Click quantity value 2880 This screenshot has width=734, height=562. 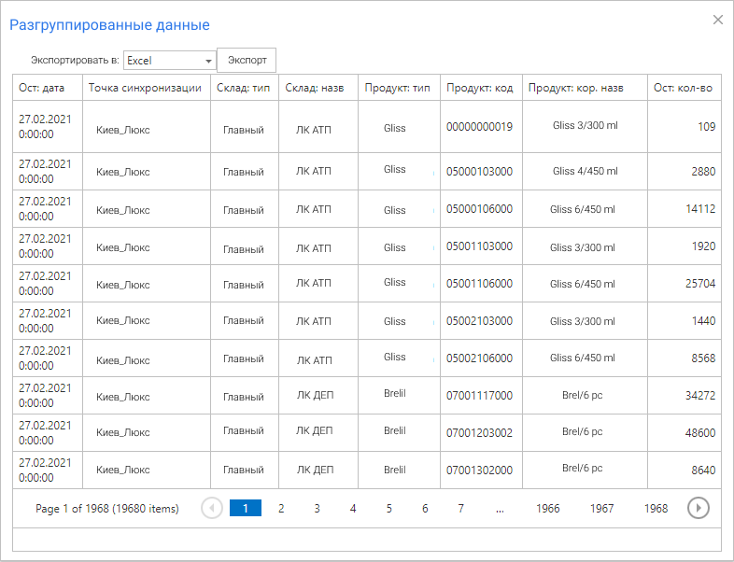[x=703, y=171]
